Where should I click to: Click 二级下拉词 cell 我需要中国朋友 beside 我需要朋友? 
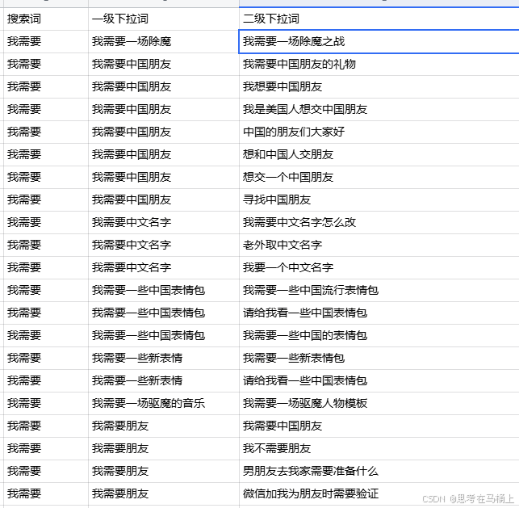coord(379,426)
